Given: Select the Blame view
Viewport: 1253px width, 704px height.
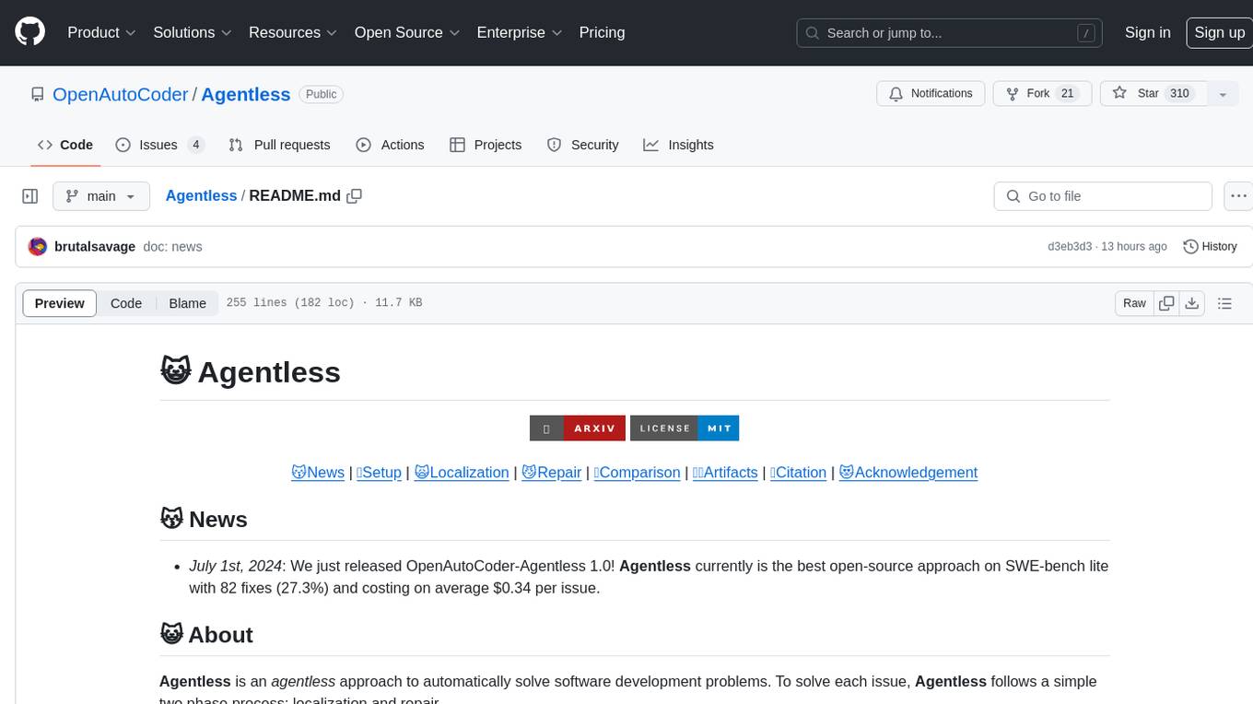Looking at the screenshot, I should (x=187, y=303).
